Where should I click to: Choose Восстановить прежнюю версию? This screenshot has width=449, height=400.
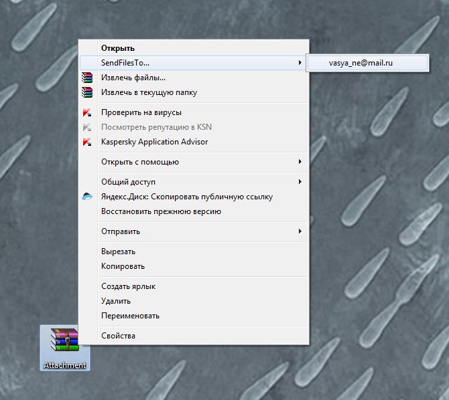point(194,211)
